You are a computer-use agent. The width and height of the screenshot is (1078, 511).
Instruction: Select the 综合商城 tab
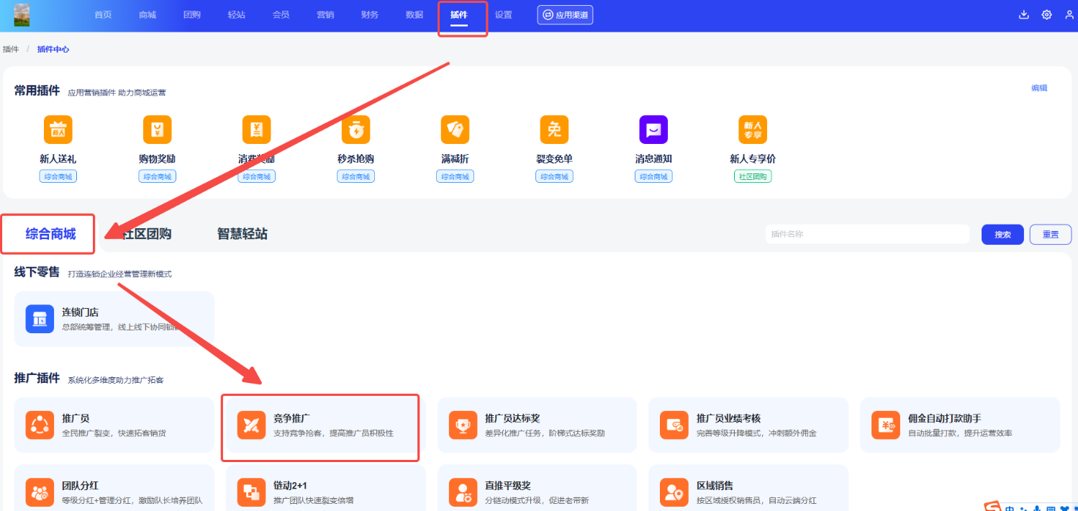pos(50,234)
